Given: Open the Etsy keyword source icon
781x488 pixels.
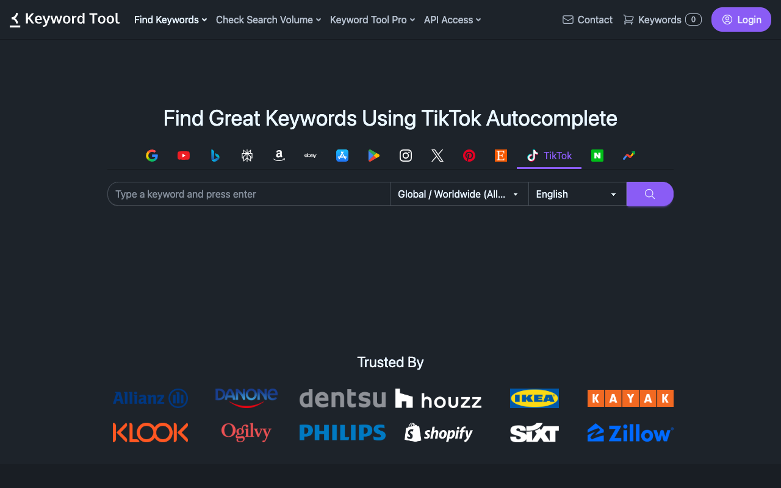Looking at the screenshot, I should 501,156.
